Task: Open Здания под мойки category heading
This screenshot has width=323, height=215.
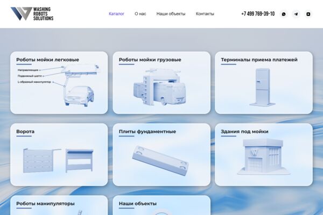Action: pos(244,132)
